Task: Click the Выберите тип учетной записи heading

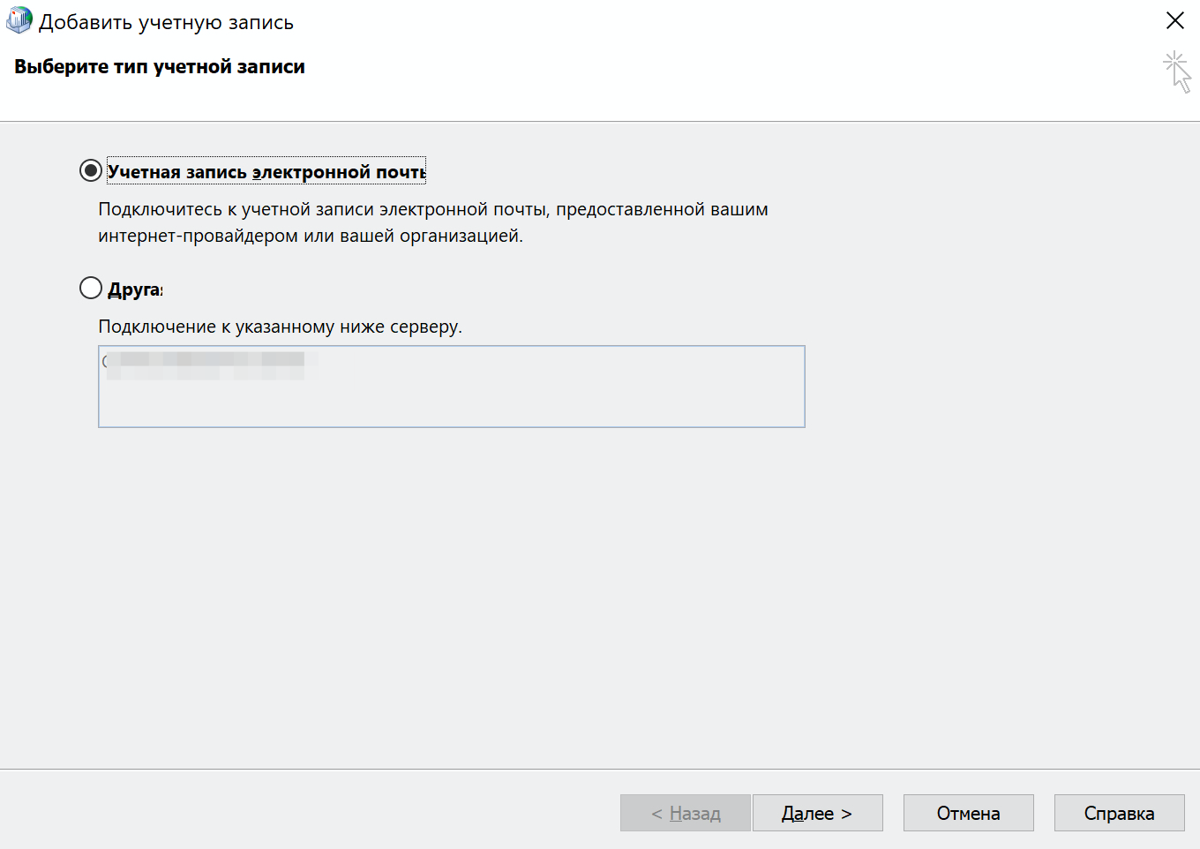Action: coord(160,67)
